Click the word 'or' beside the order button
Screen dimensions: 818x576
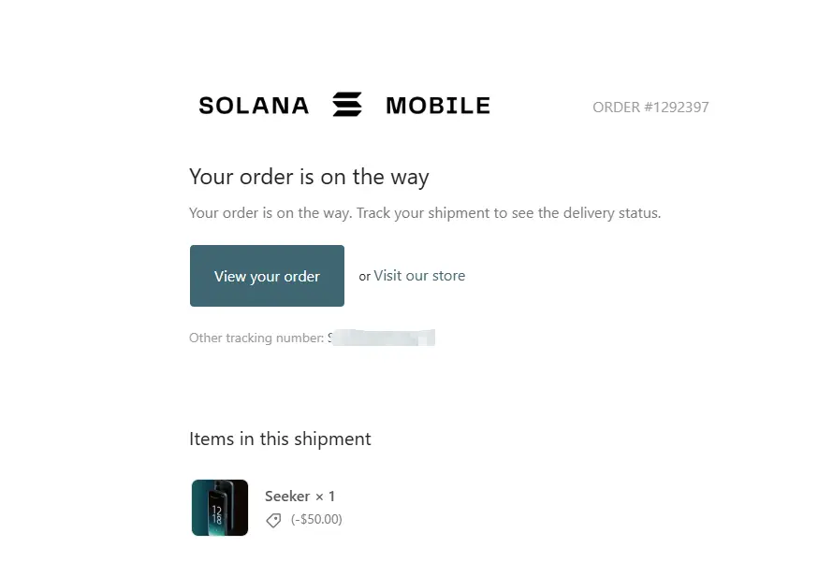(365, 277)
